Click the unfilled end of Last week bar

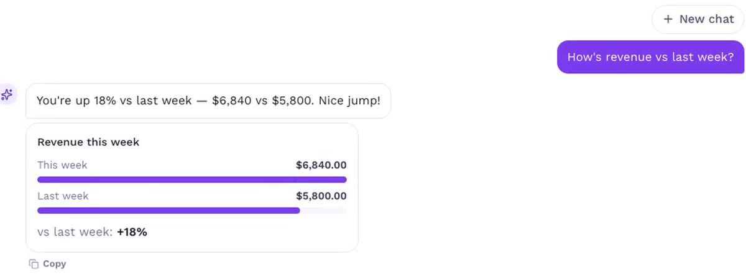[x=323, y=211]
